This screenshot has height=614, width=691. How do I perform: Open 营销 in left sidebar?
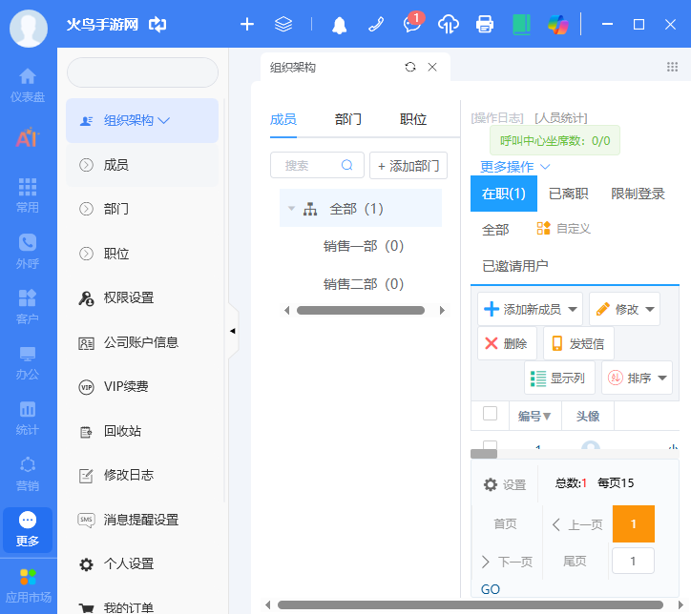[x=28, y=474]
